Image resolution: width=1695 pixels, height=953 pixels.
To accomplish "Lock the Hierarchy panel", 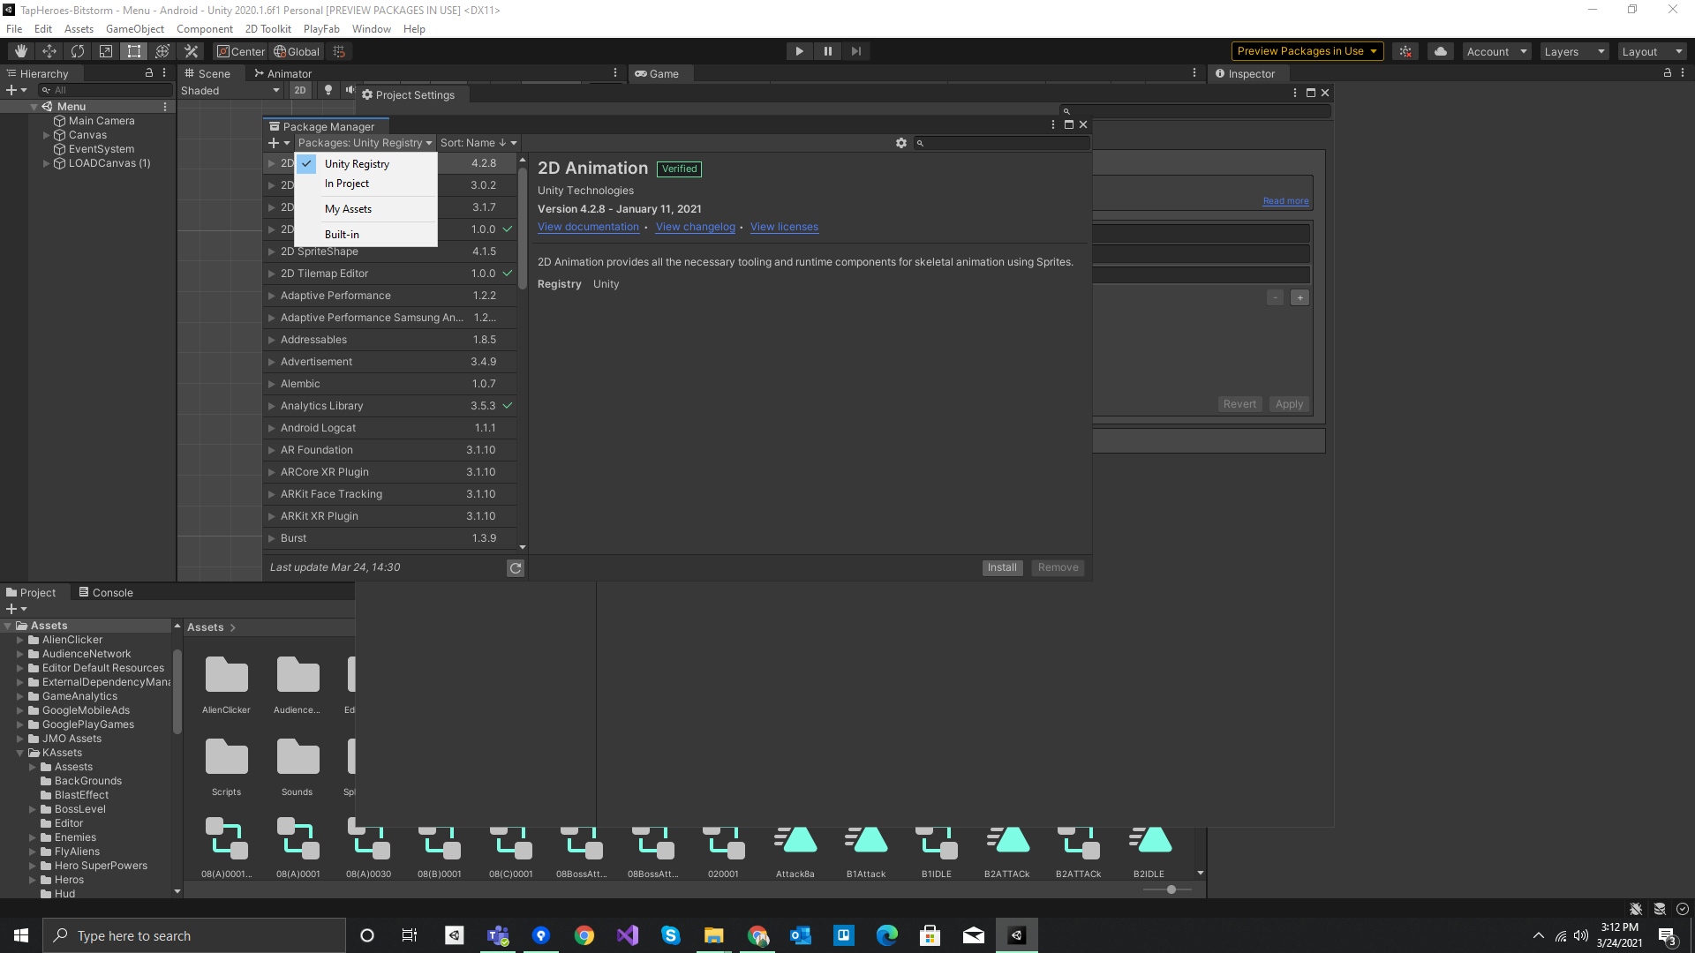I will 149,73.
